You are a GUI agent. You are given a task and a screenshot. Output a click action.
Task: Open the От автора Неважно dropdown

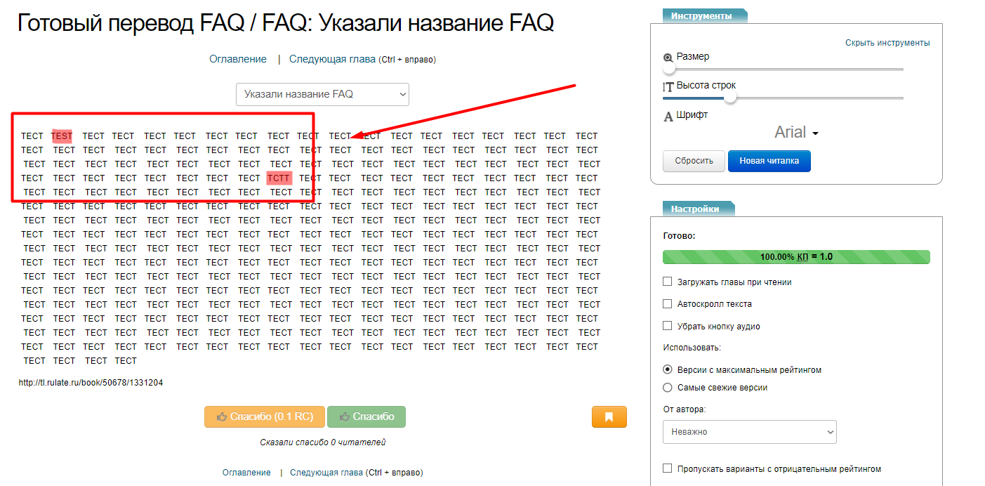coord(749,432)
